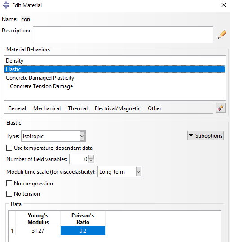The image size is (230, 242).
Task: Select Young's Modulus cell 31.27
Action: tap(38, 231)
